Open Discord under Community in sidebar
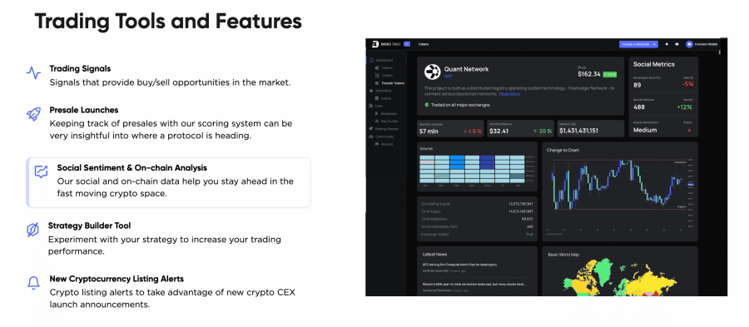Screen dimensions: 749x327 point(384,144)
